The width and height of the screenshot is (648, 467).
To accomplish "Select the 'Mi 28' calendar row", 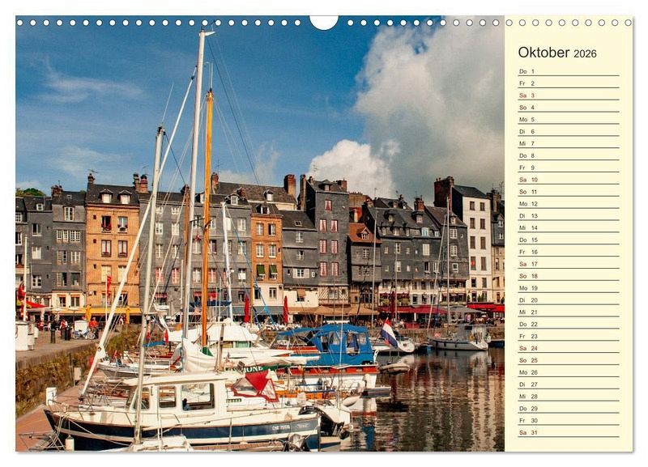I will point(569,397).
